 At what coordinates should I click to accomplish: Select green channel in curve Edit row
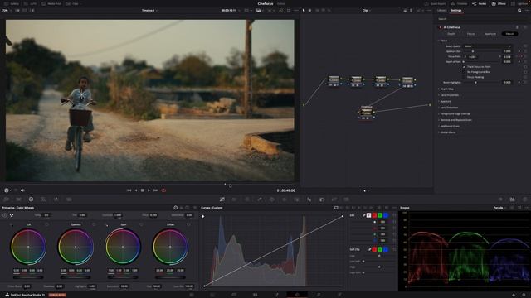coord(380,215)
